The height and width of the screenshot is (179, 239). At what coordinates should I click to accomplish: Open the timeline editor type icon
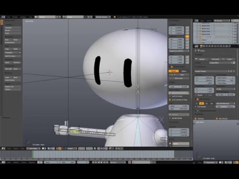3,162
